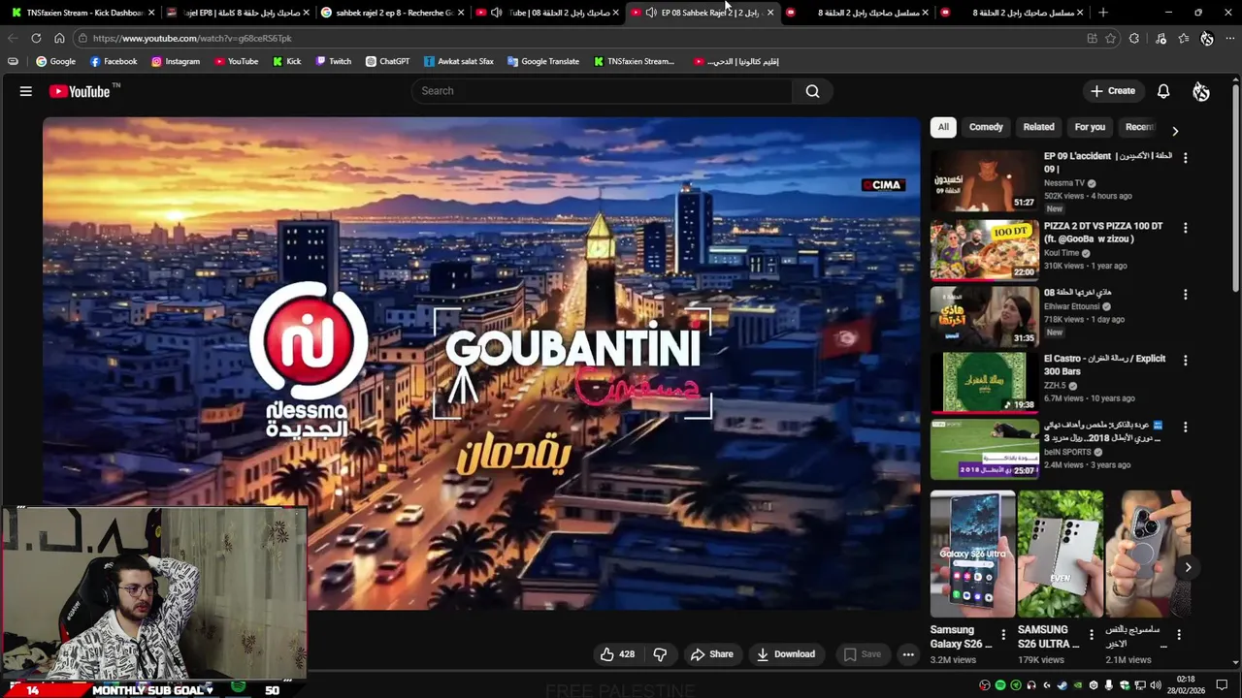Click the YouTube search input field
Viewport: 1242px width, 698px height.
point(602,91)
